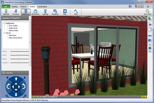Share on Facebook icon

point(130,7)
